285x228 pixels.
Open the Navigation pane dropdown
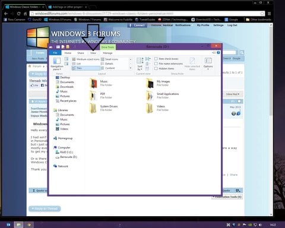57,64
